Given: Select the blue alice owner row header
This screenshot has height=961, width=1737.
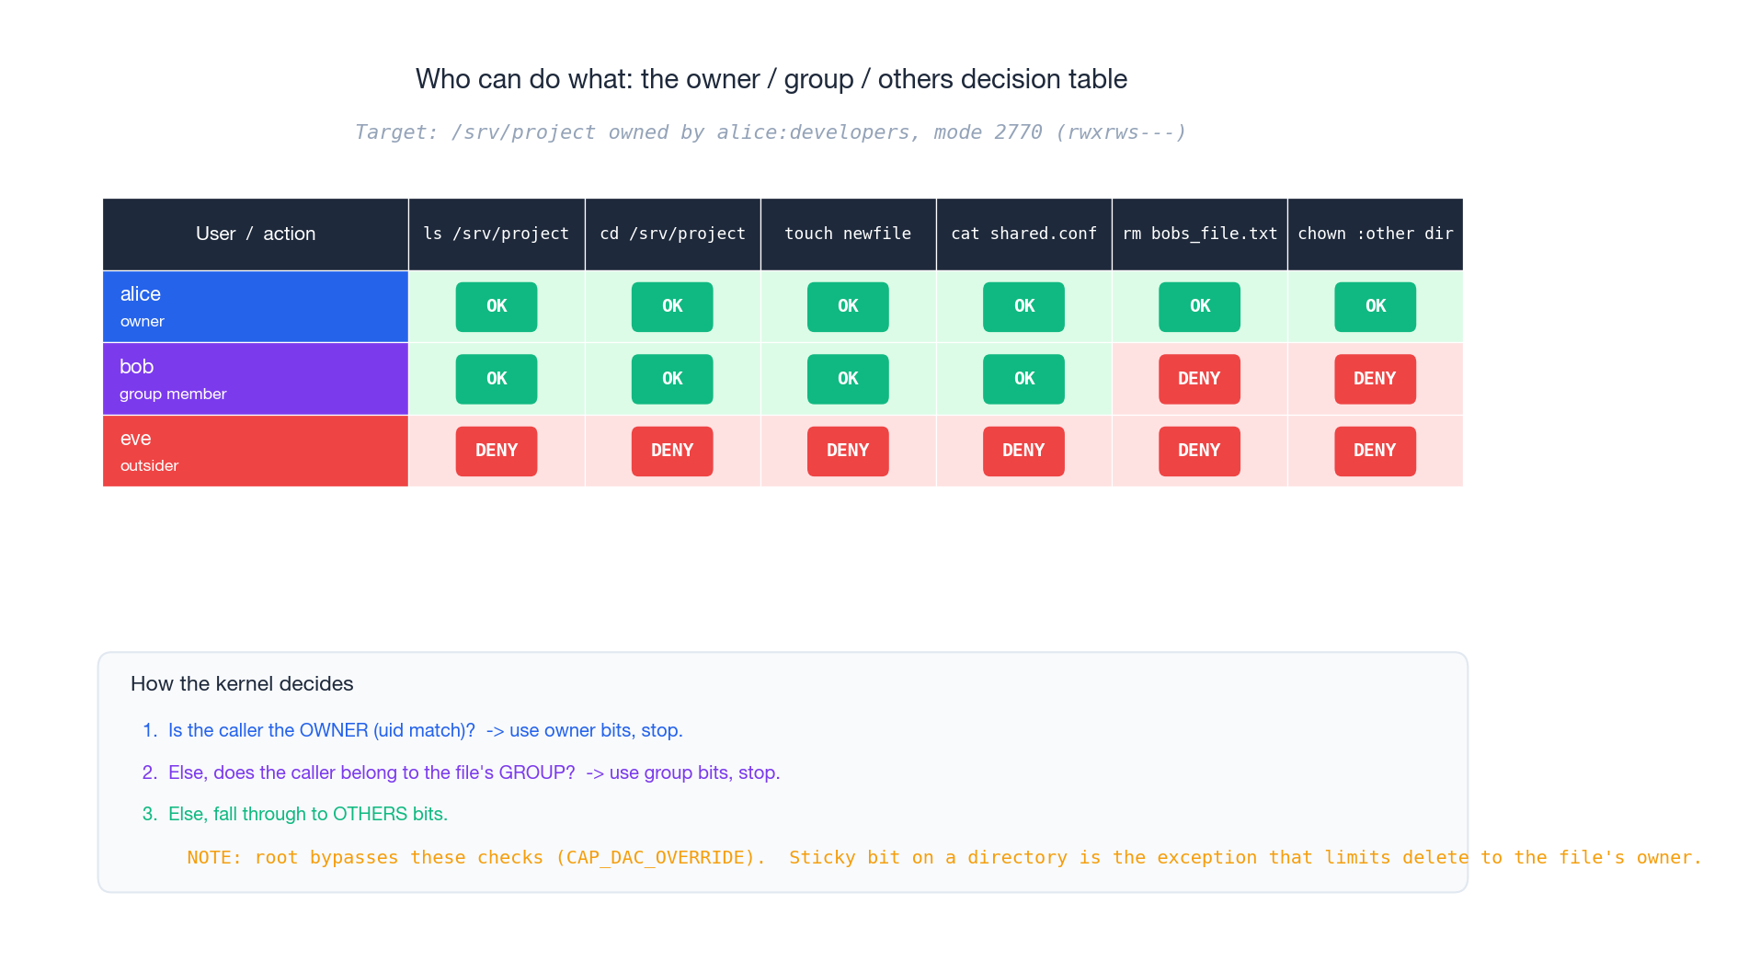Looking at the screenshot, I should click(x=255, y=306).
